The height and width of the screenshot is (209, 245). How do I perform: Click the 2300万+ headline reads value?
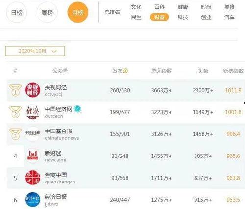[x=203, y=90]
